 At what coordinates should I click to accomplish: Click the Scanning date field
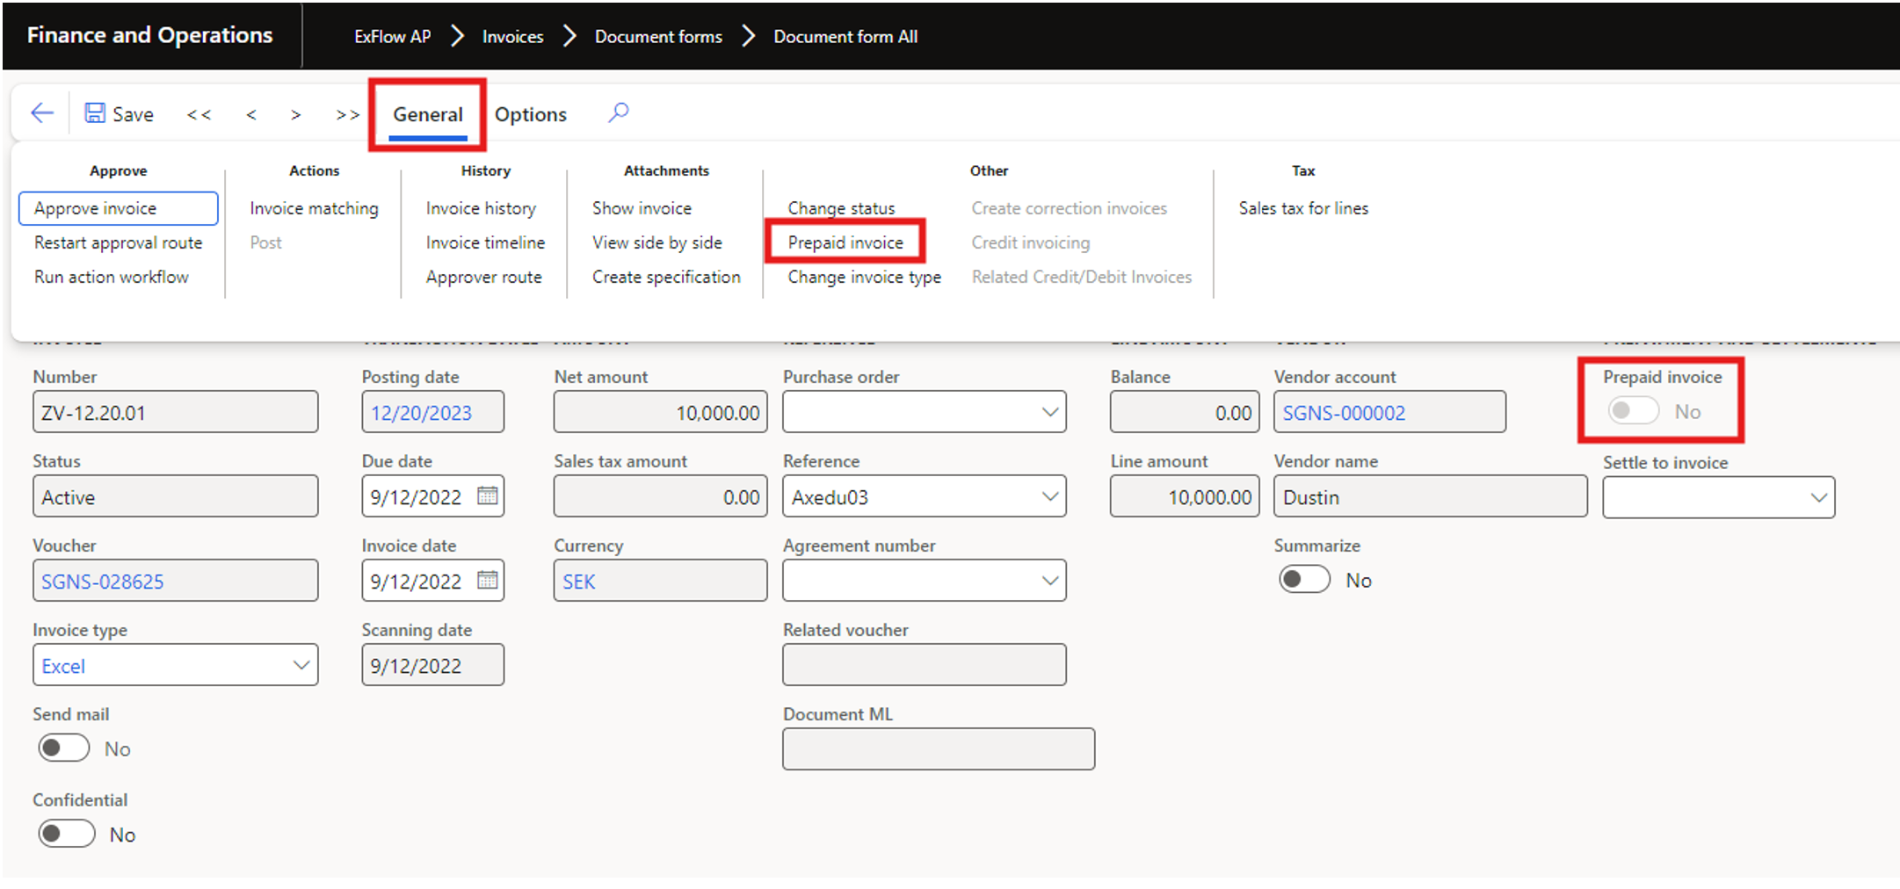(x=433, y=665)
